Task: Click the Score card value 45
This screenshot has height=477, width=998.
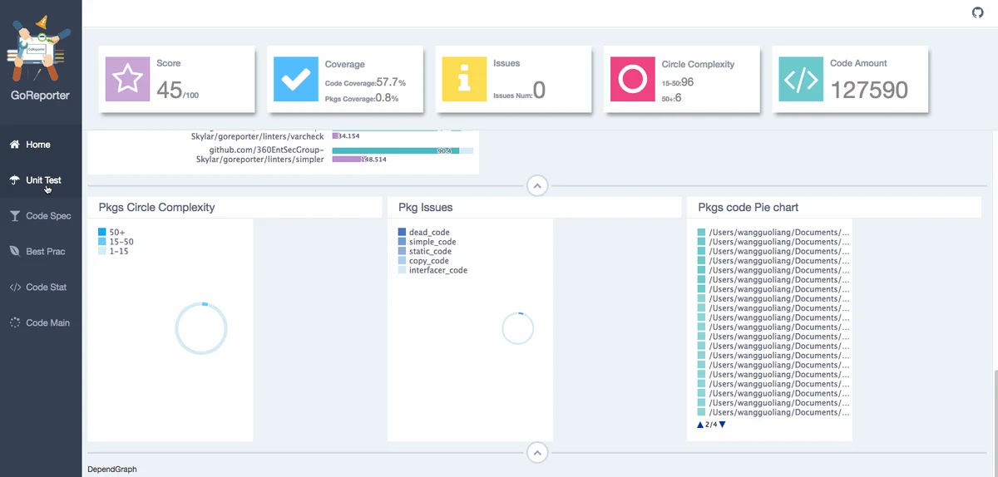Action: coord(170,90)
